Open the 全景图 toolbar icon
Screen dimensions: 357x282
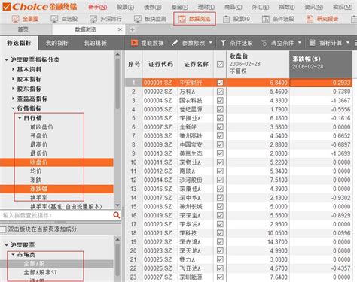click(16, 19)
